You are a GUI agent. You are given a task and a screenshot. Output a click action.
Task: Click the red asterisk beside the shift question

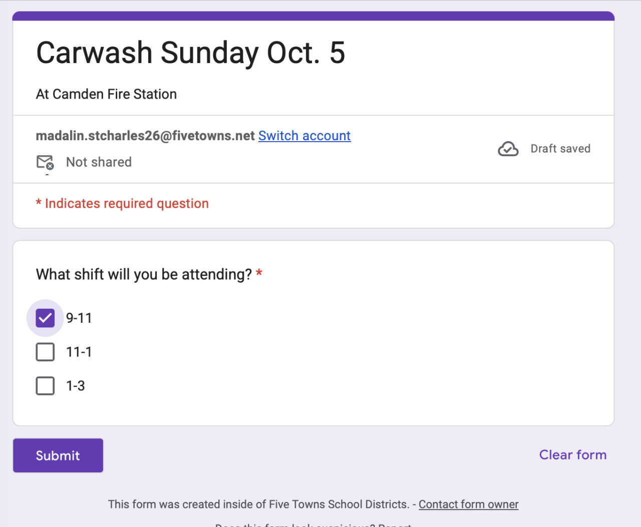(259, 273)
